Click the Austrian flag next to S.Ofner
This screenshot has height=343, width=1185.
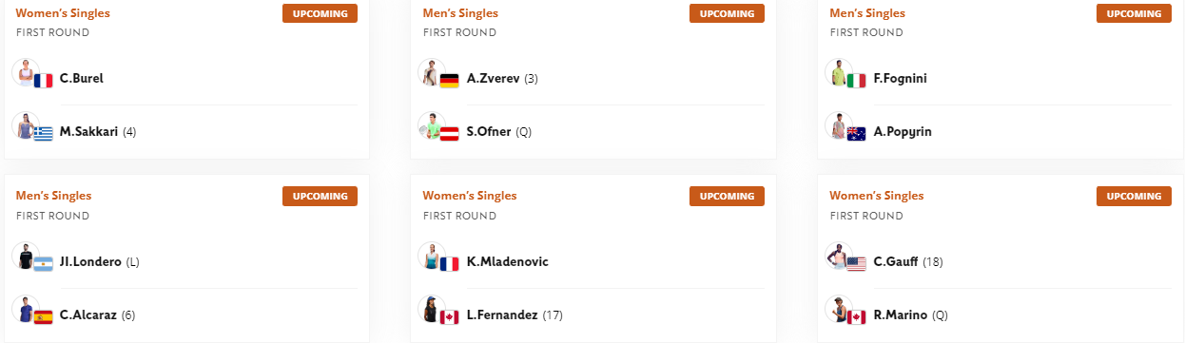[x=450, y=134]
